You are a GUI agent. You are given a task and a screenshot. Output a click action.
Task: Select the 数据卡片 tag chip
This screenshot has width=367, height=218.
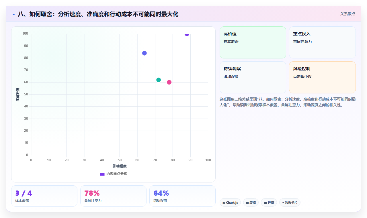pyautogui.click(x=290, y=203)
